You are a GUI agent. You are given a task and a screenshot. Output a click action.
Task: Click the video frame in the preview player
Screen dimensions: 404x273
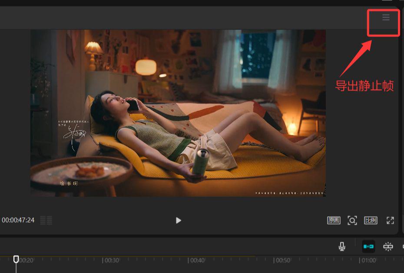[178, 113]
